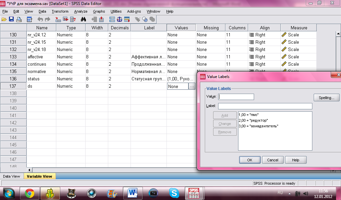Show hidden tray icons arrow
Image resolution: width=341 pixels, height=200 pixels.
point(289,193)
